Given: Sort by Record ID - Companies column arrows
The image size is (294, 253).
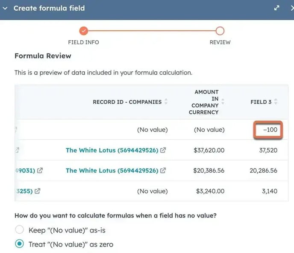Looking at the screenshot, I should tap(166, 101).
